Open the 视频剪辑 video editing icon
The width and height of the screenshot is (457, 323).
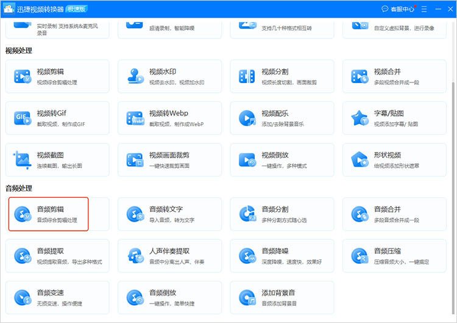23,76
